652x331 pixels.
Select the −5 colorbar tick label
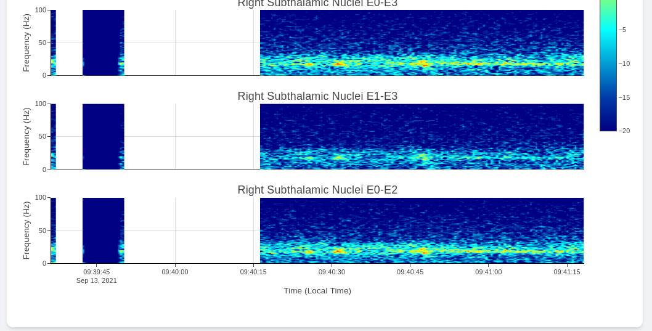click(622, 30)
